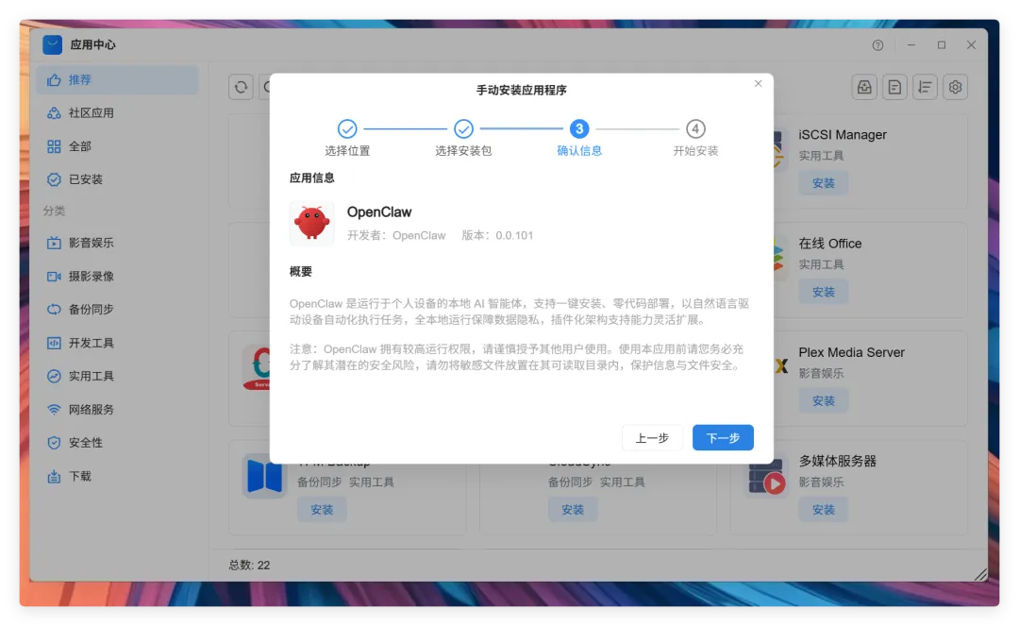This screenshot has height=626, width=1019.
Task: Install 多媒体服务器
Action: point(824,510)
